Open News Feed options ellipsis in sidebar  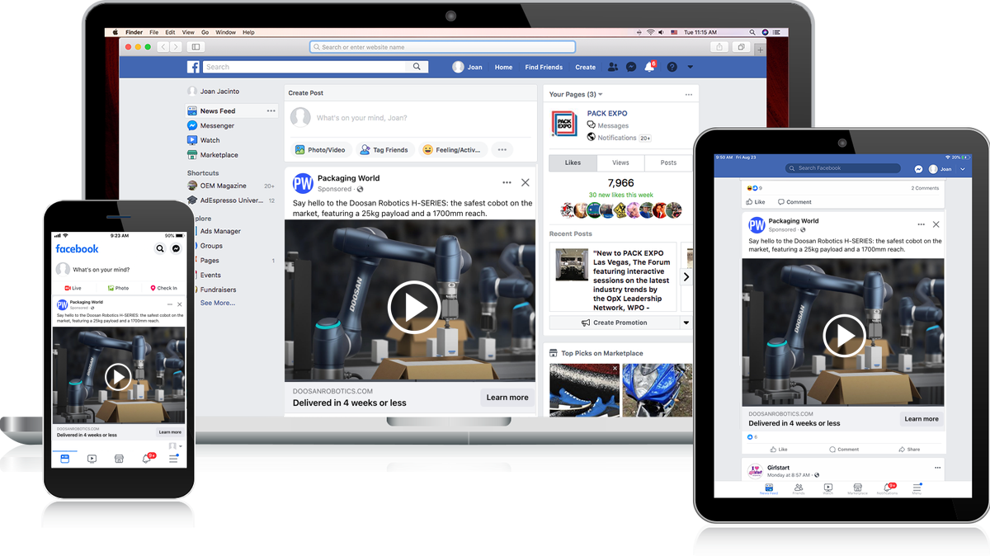[271, 111]
